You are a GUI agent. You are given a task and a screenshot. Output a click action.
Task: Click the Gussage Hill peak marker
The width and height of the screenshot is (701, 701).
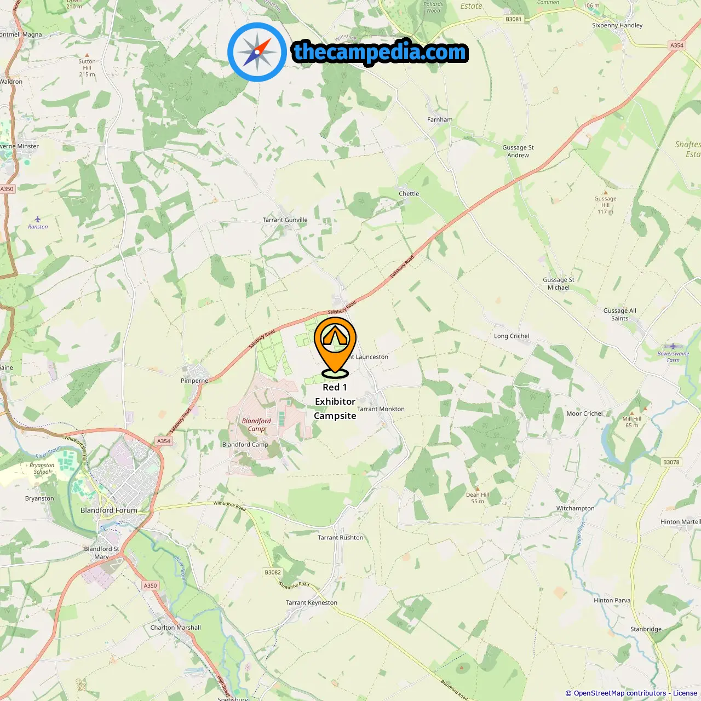click(605, 193)
